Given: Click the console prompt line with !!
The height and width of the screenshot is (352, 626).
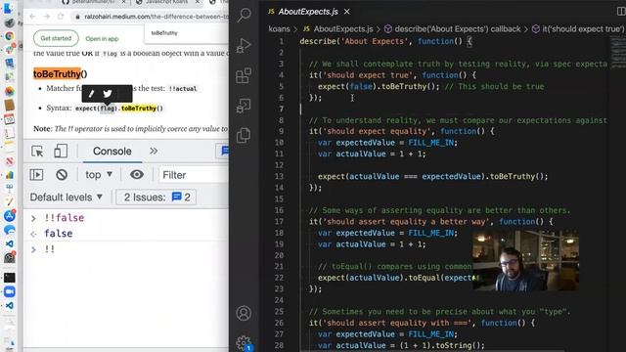Looking at the screenshot, I should point(49,249).
